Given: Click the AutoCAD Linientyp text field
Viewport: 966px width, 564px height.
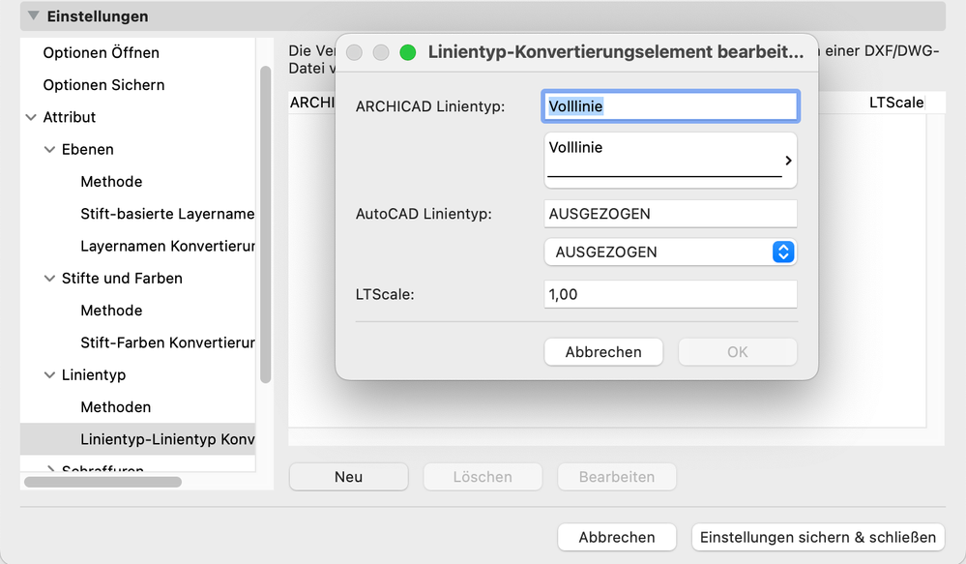Looking at the screenshot, I should click(670, 214).
